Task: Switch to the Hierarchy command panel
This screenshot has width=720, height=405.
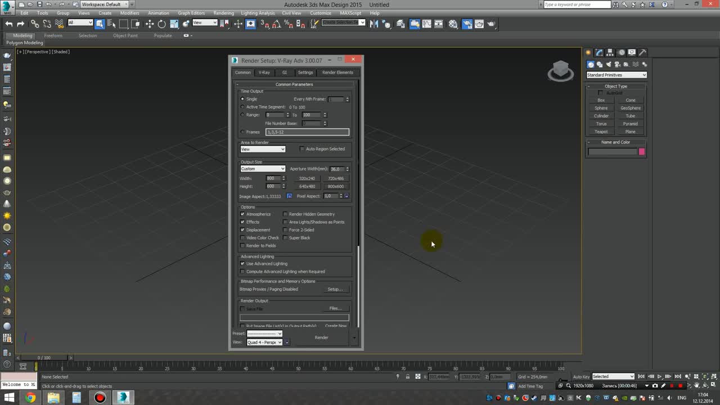Action: tap(610, 52)
